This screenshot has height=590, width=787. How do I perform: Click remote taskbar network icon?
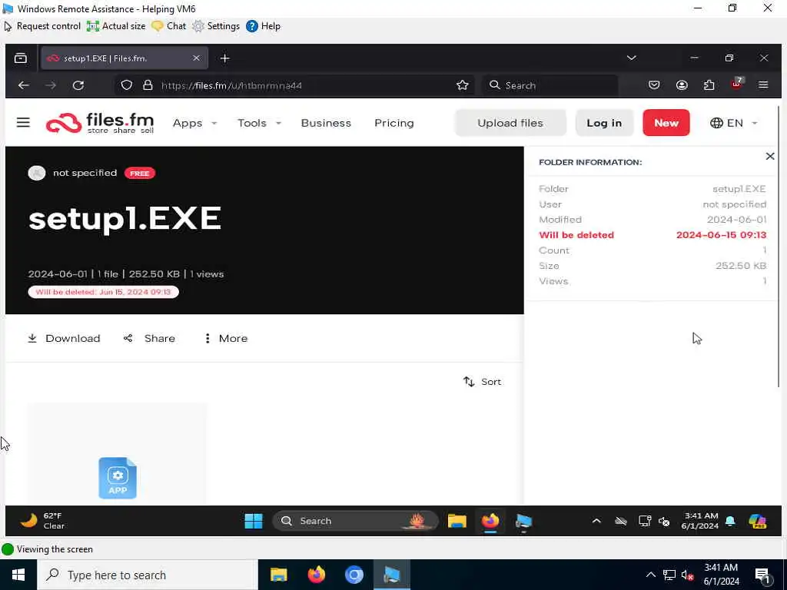click(645, 521)
